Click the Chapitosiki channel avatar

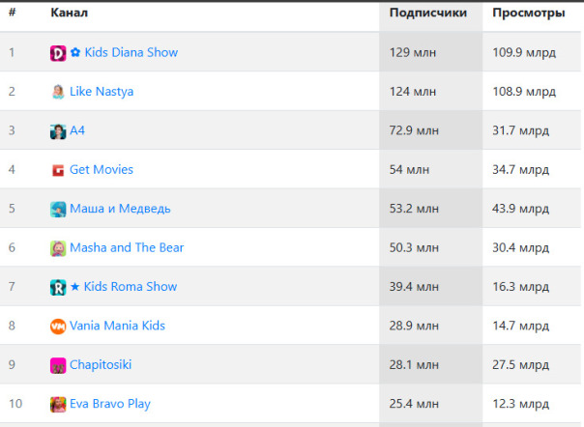click(58, 365)
